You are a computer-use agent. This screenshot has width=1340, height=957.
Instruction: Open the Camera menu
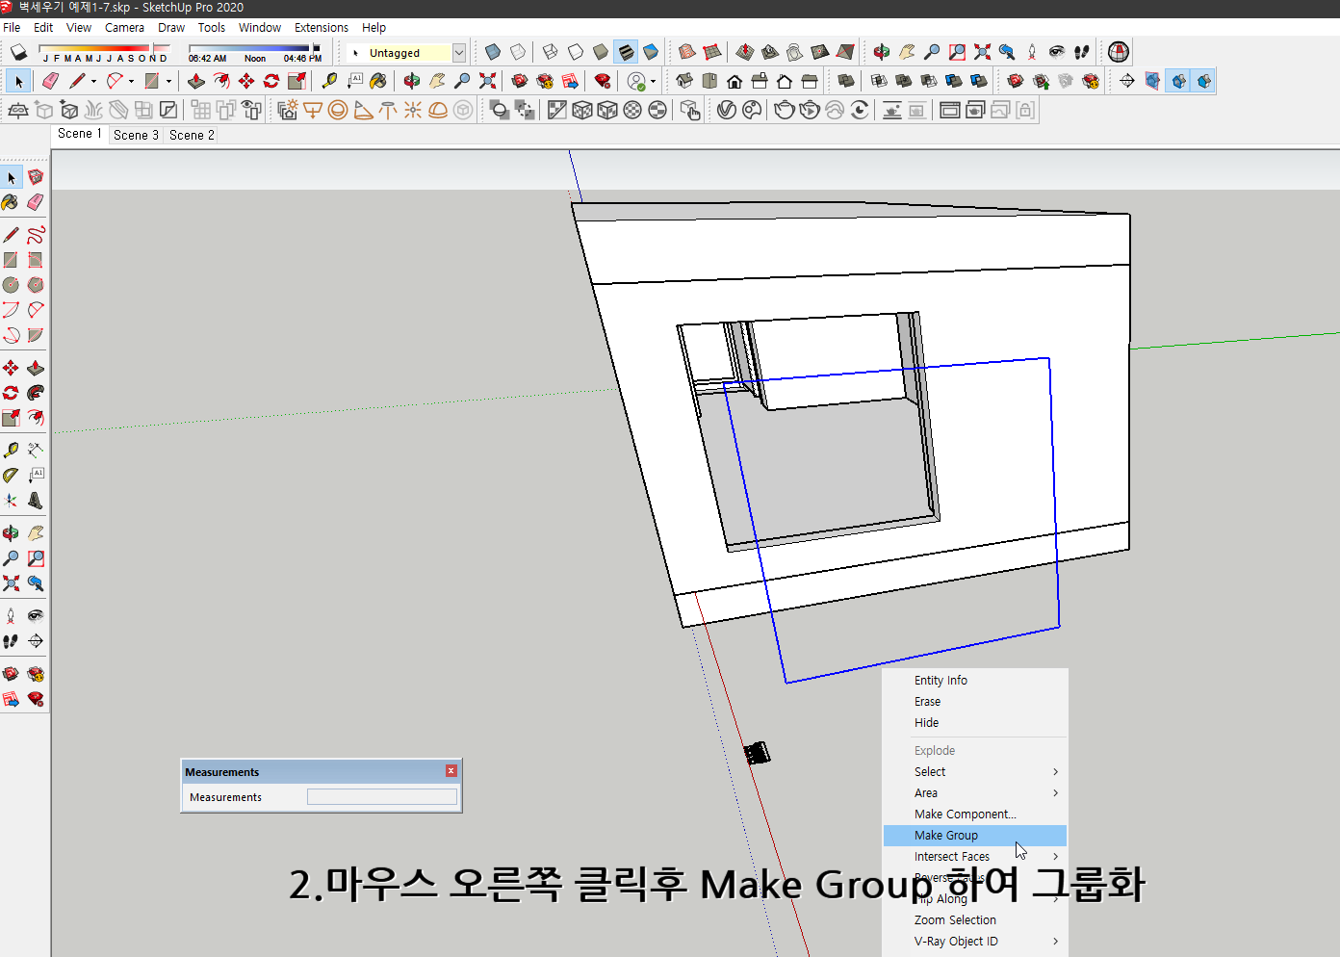(124, 27)
